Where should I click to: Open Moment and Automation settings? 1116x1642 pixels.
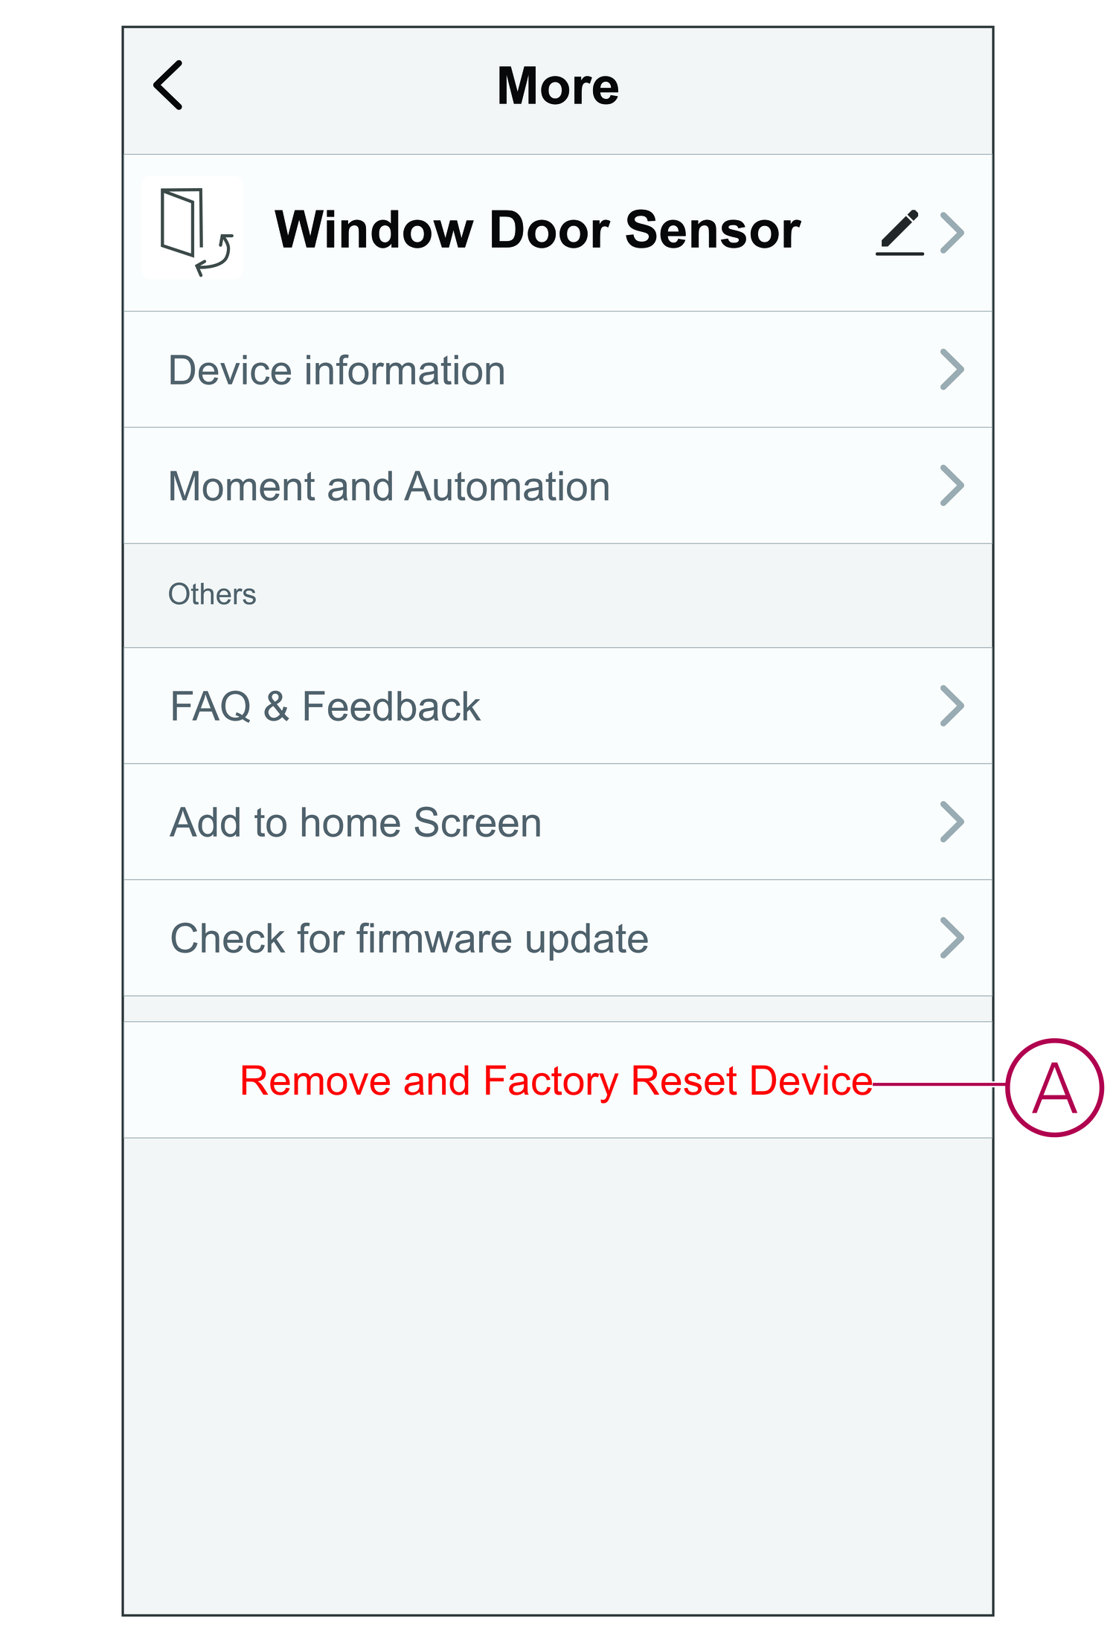click(388, 486)
